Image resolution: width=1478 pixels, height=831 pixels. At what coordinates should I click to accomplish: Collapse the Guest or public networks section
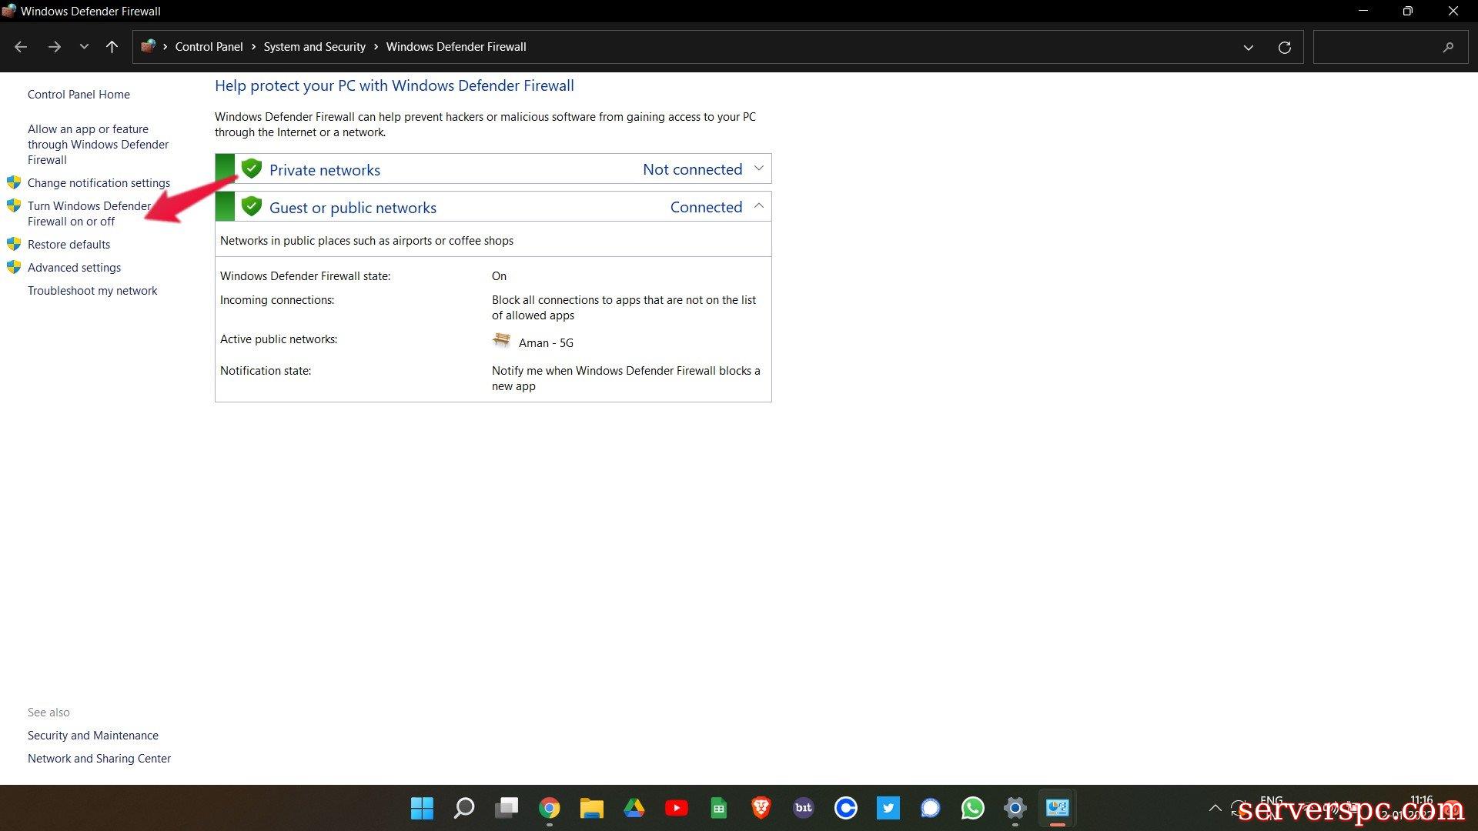pos(758,206)
